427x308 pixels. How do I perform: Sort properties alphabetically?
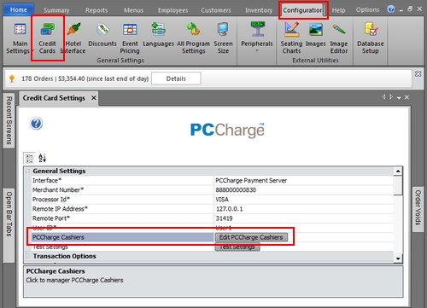(42, 158)
